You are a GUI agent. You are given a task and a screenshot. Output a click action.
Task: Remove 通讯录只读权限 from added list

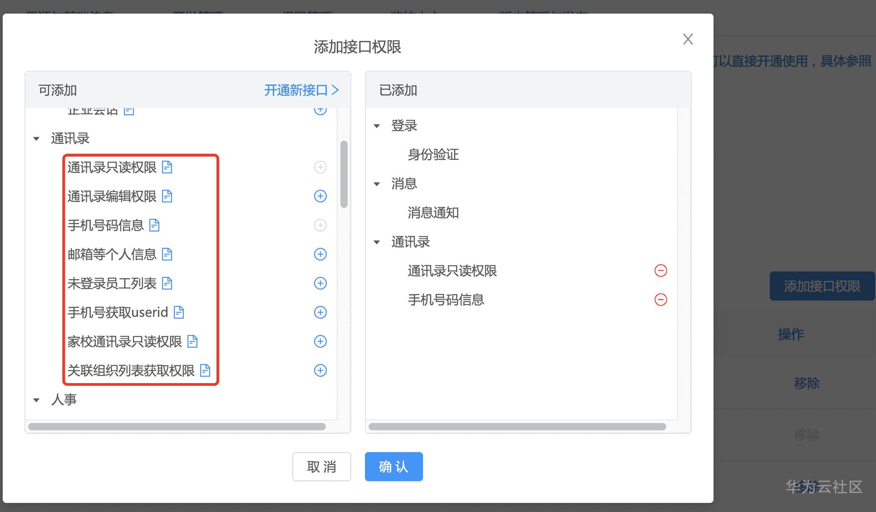[661, 270]
